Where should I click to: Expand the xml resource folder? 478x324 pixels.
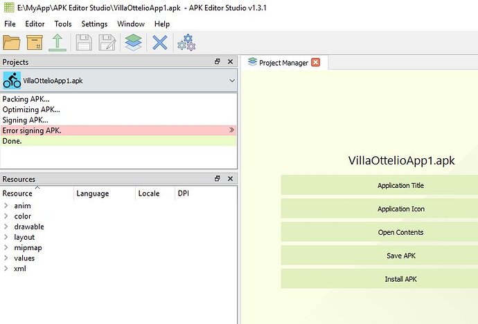(x=6, y=268)
